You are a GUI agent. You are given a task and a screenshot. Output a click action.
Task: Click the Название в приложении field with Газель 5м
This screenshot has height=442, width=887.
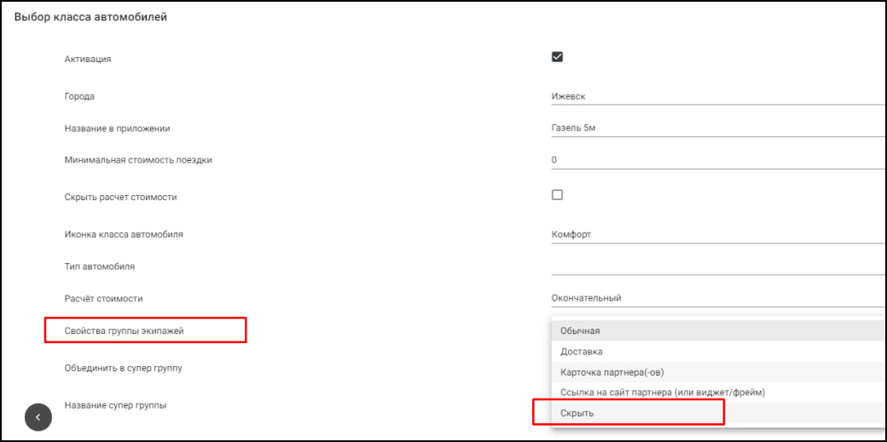716,129
